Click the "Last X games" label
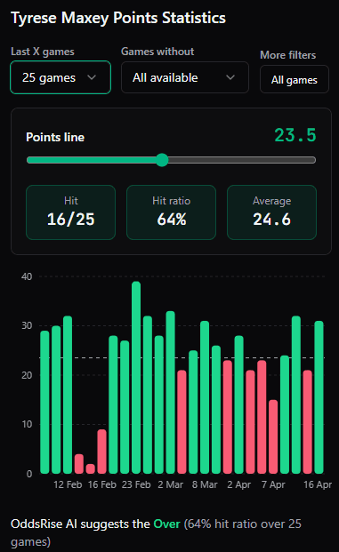This screenshot has height=552, width=339. (x=43, y=52)
